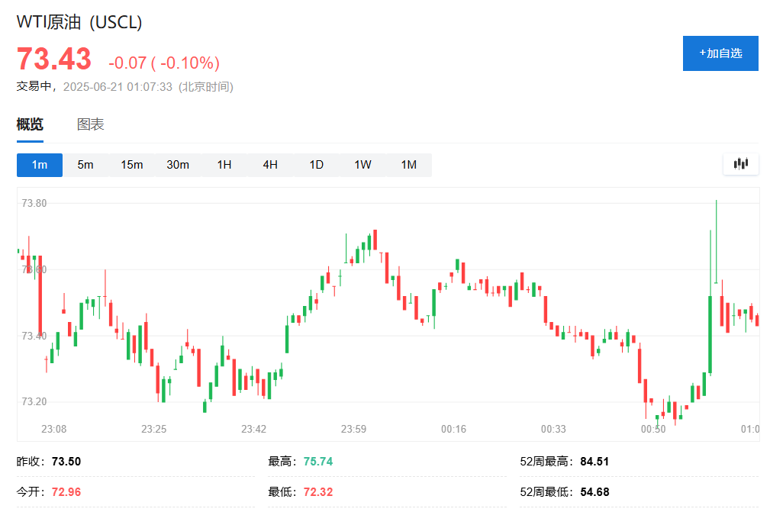
Task: Click the 52周最低 value 54.68
Action: point(594,492)
